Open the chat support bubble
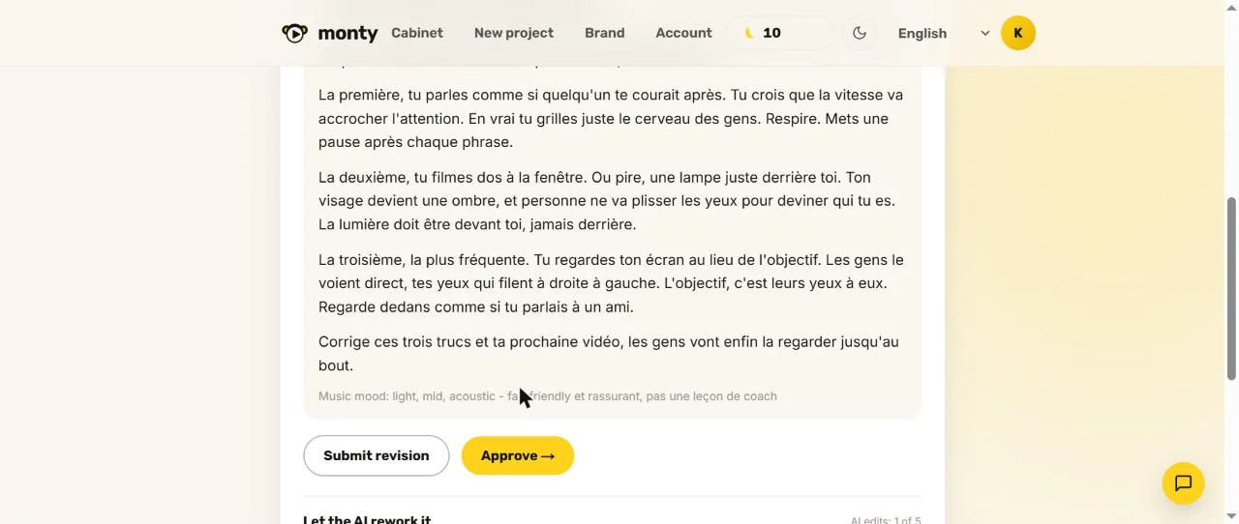The image size is (1239, 524). point(1183,483)
